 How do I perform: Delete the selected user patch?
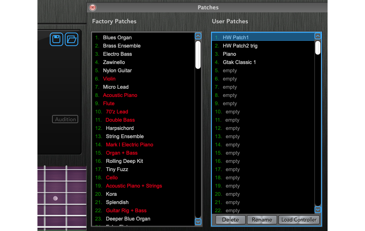coord(230,220)
